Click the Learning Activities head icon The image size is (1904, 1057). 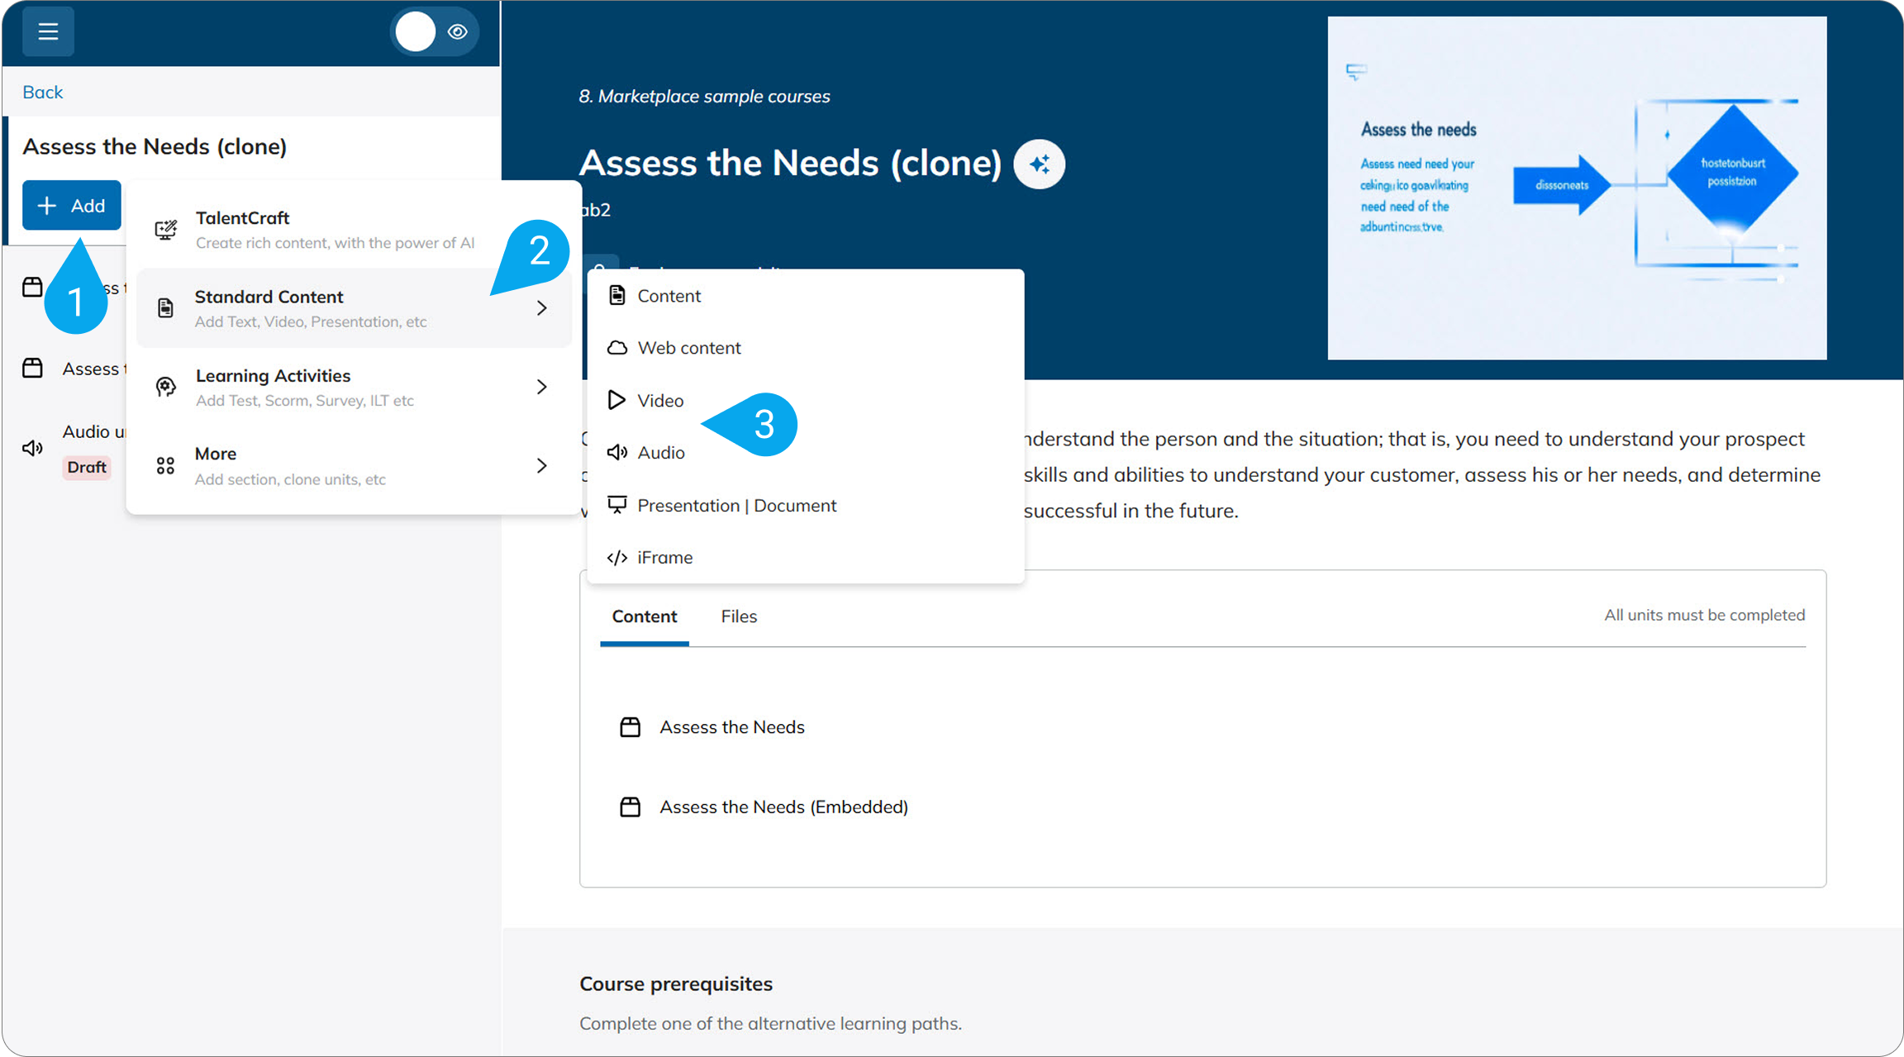tap(165, 386)
